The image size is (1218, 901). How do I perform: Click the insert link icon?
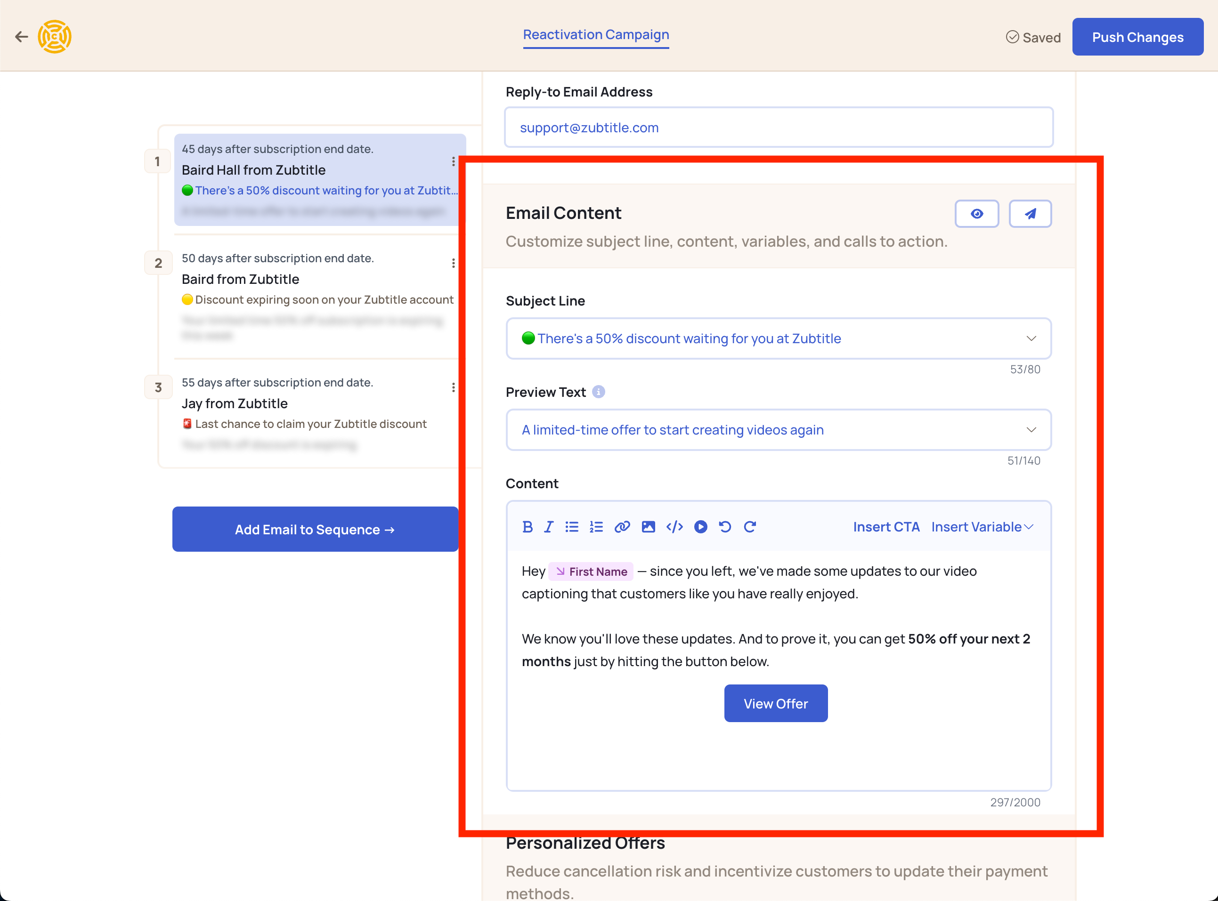(x=622, y=527)
